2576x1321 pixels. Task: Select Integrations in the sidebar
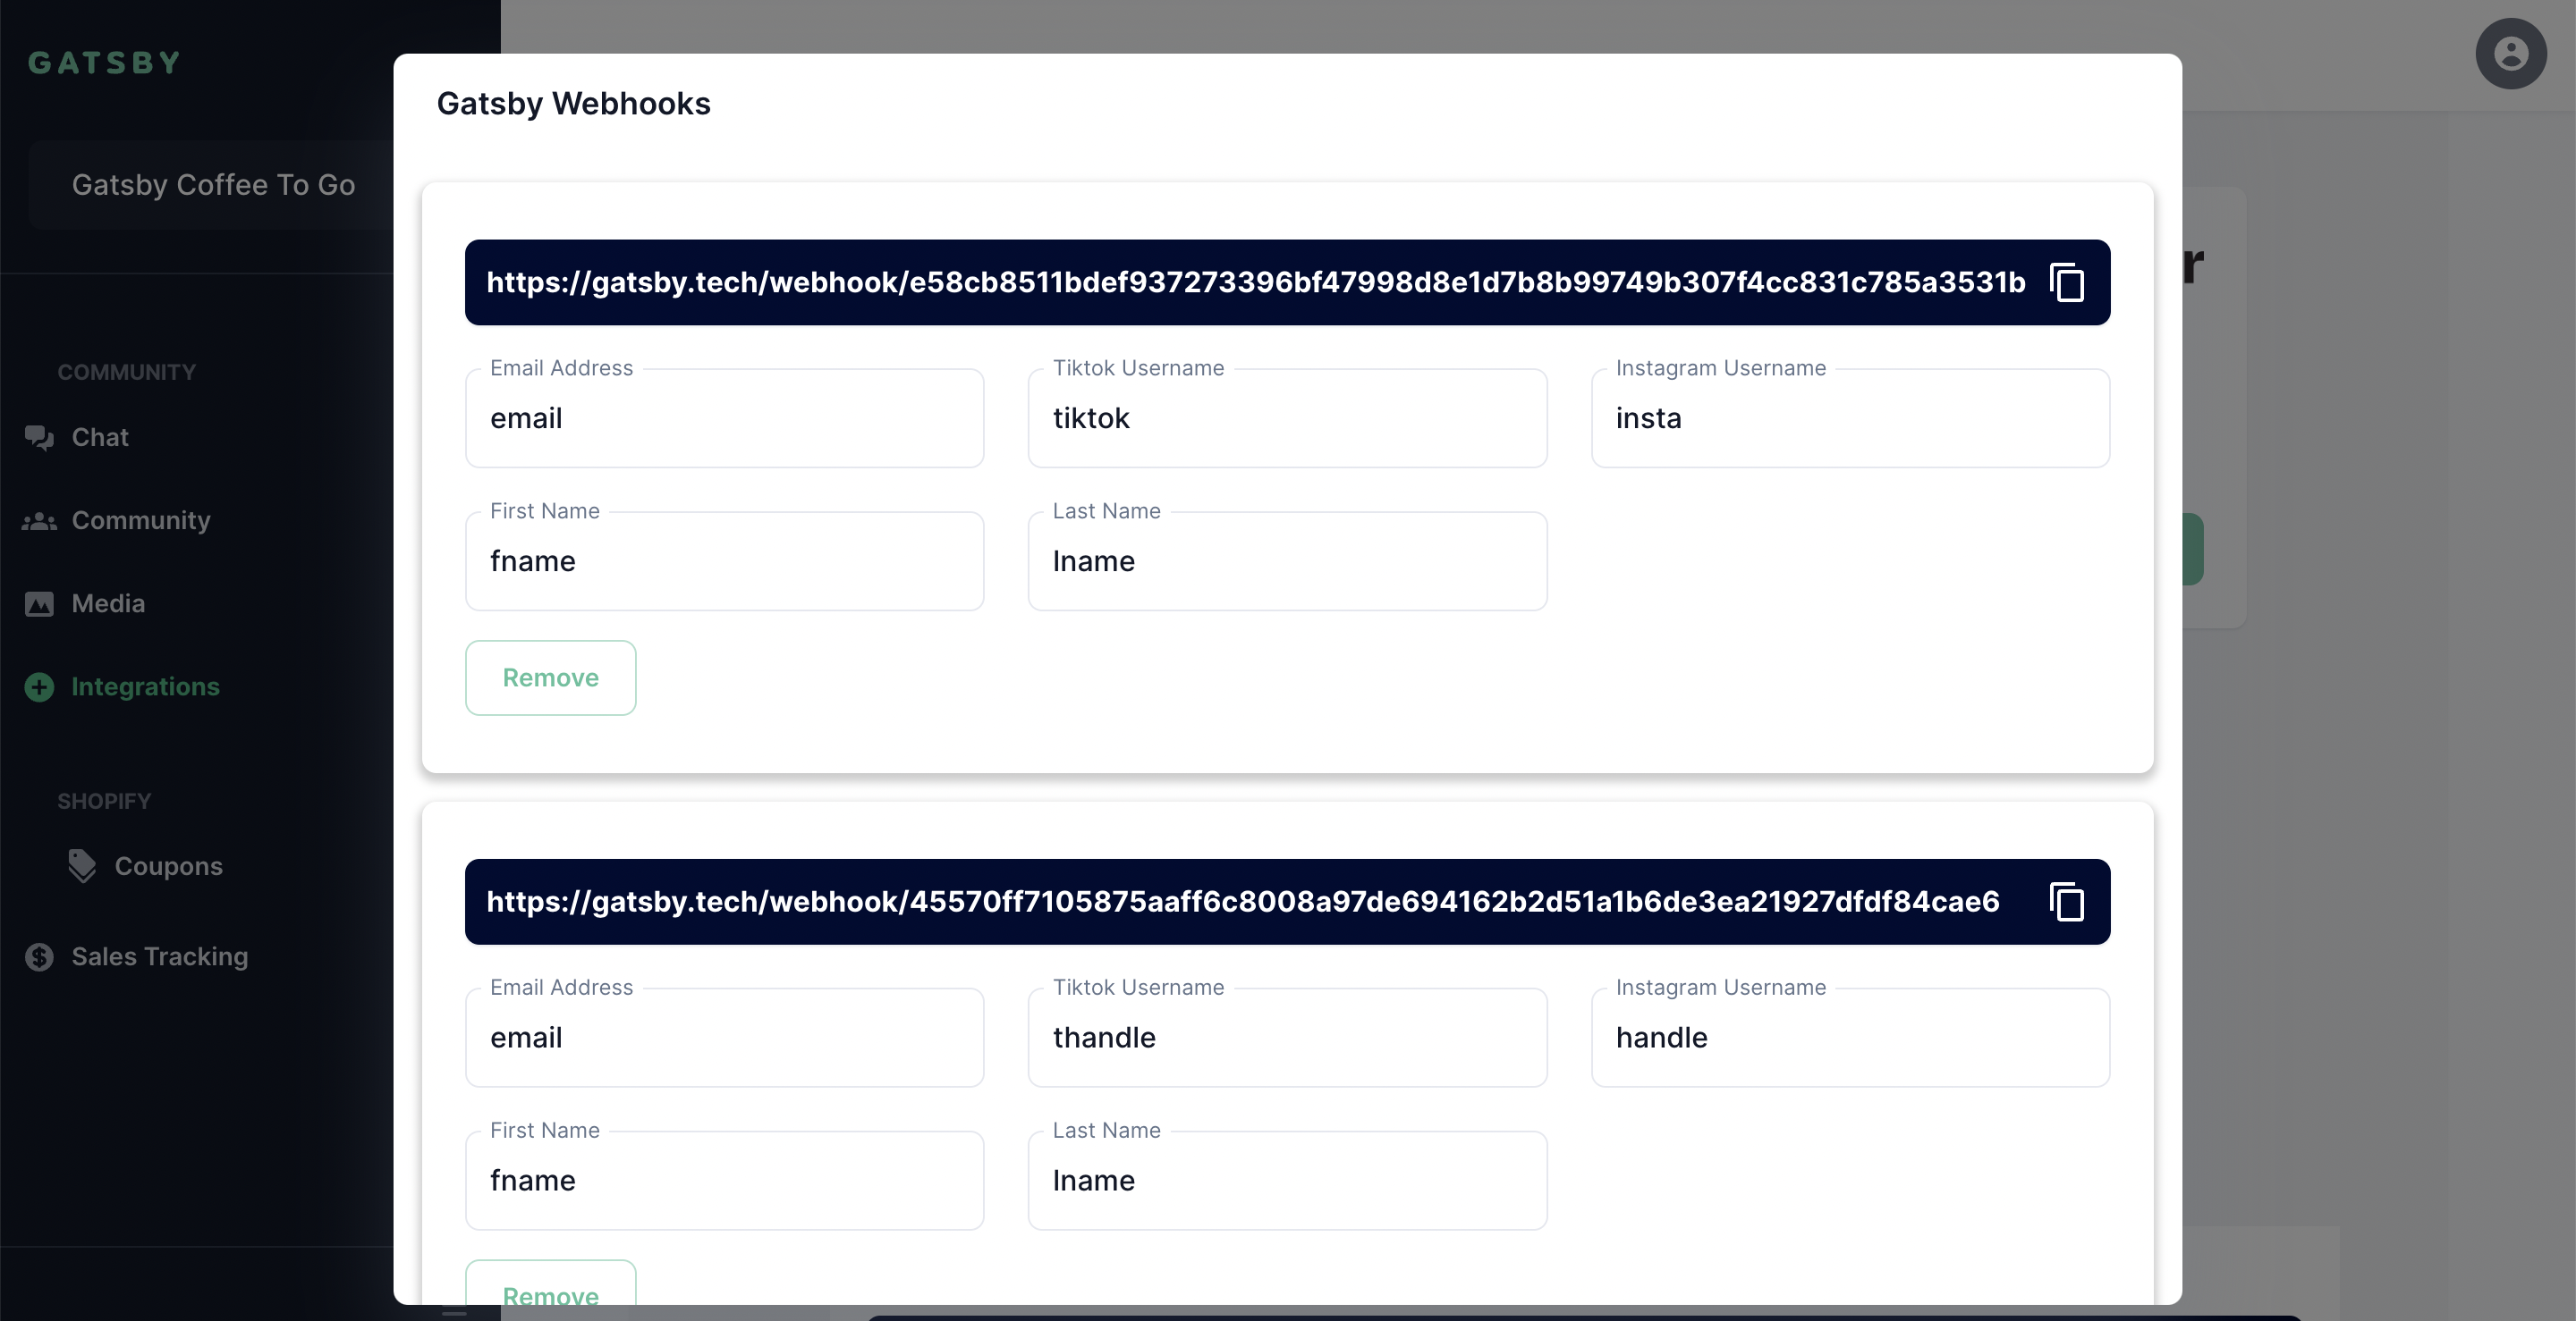coord(145,686)
